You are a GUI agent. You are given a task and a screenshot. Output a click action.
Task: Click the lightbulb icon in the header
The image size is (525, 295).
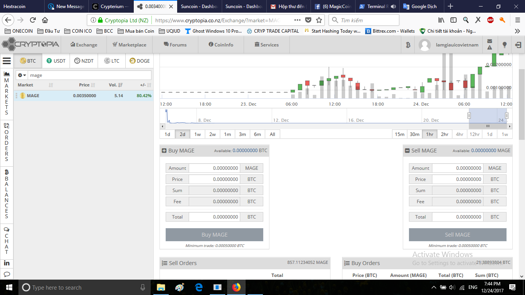[x=505, y=45]
